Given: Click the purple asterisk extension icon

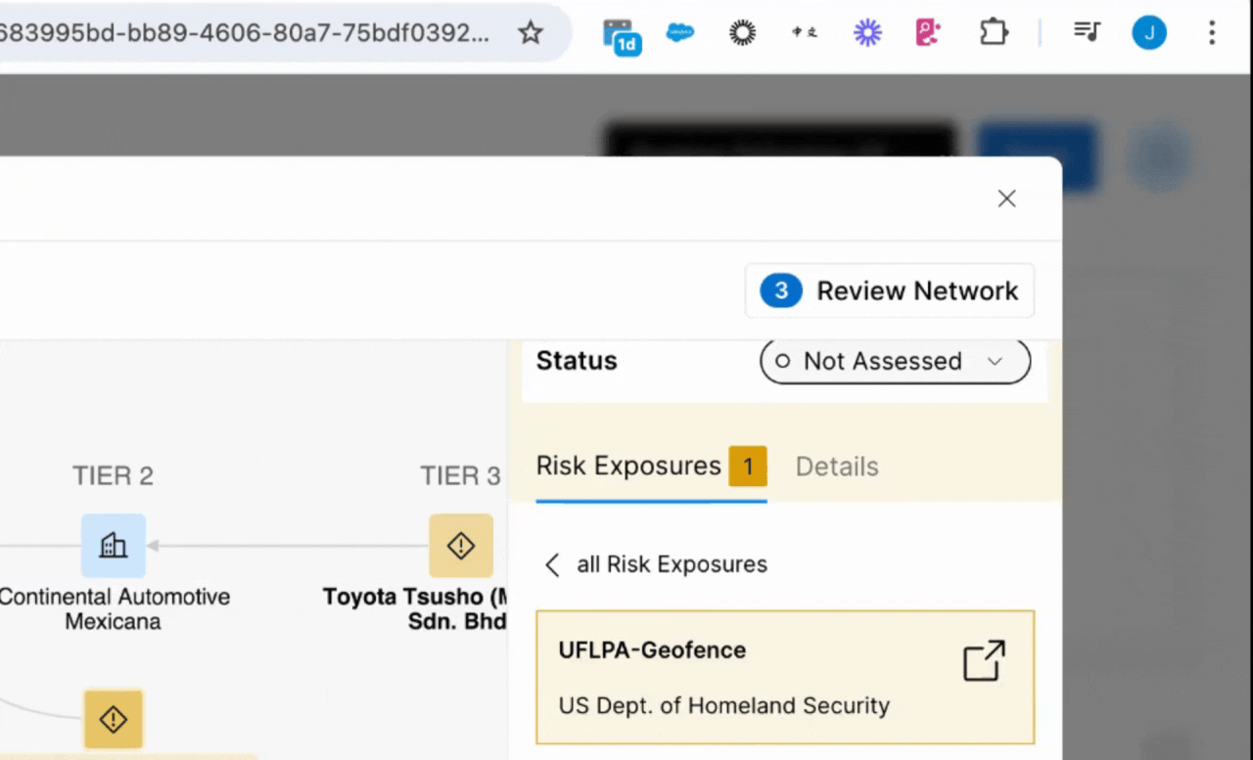Looking at the screenshot, I should point(867,33).
